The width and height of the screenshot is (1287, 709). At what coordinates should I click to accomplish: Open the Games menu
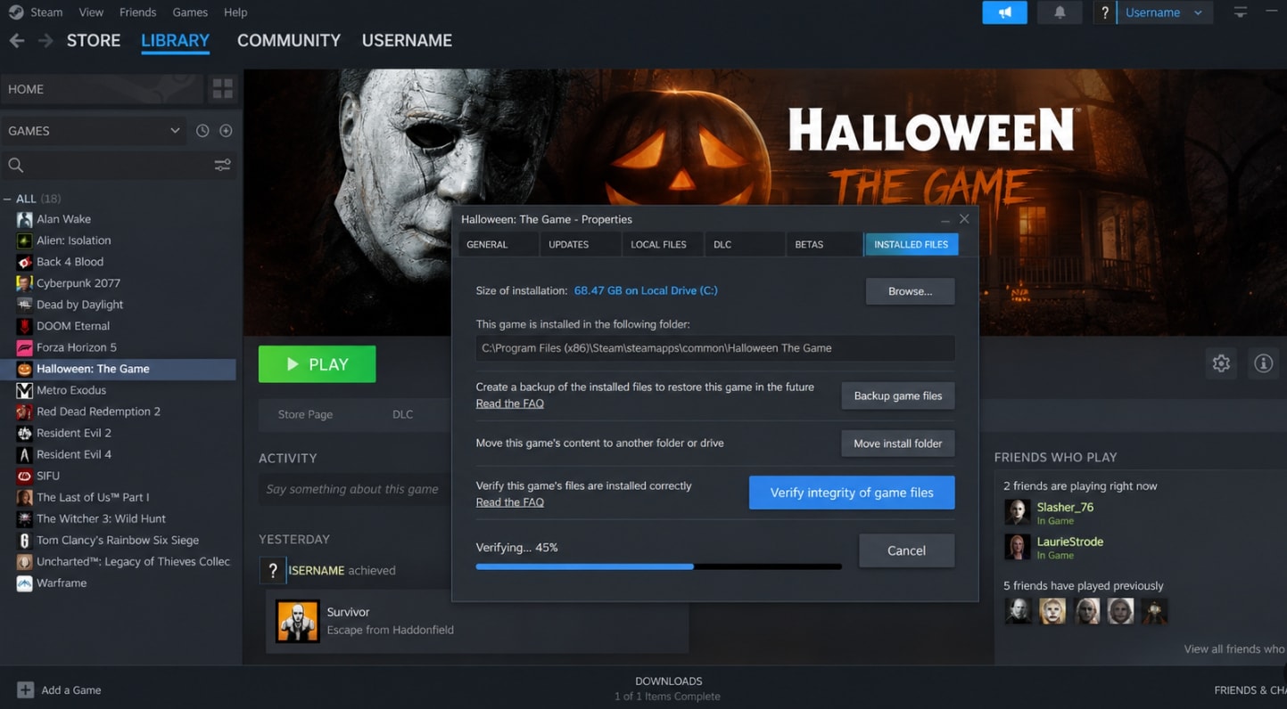[x=190, y=12]
